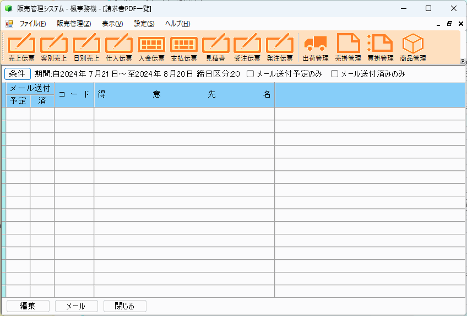Close the inner 請求書PDF一覧 child window

click(461, 24)
